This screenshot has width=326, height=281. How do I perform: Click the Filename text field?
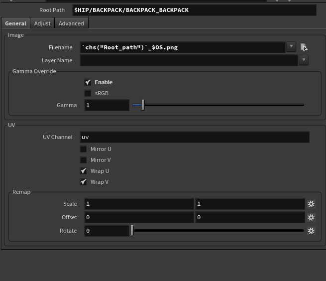[x=183, y=47]
